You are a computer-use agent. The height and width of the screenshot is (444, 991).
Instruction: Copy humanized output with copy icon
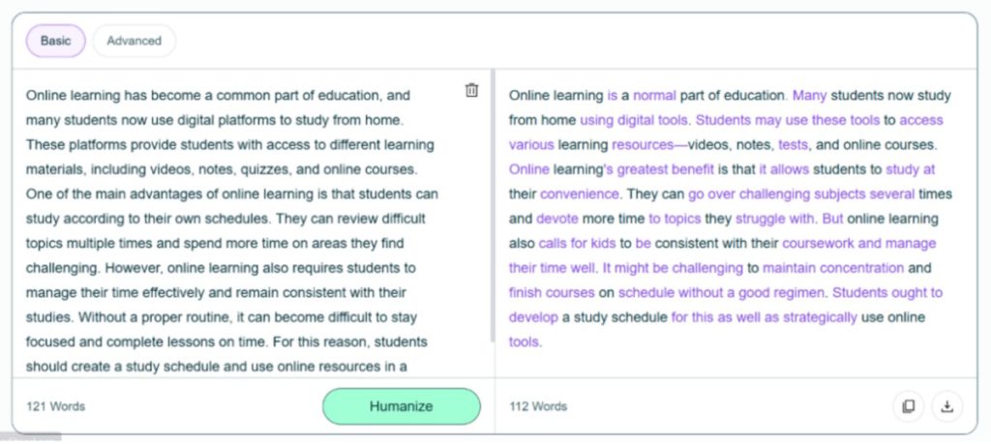(x=908, y=406)
